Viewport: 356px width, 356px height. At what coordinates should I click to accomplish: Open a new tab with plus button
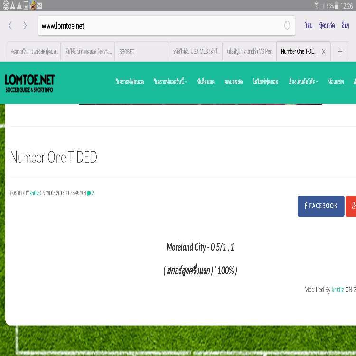[340, 52]
